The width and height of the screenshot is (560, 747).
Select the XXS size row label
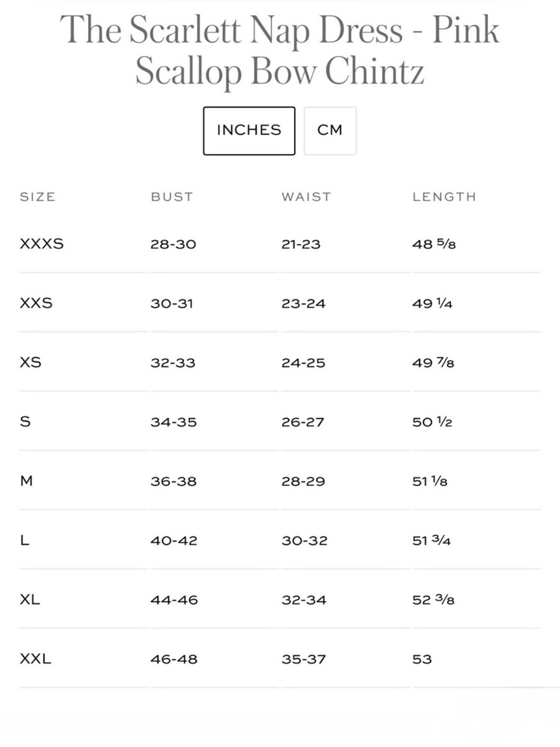click(x=36, y=303)
